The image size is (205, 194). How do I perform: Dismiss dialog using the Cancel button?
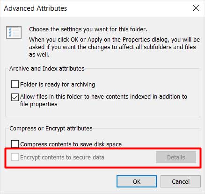pyautogui.click(x=181, y=181)
